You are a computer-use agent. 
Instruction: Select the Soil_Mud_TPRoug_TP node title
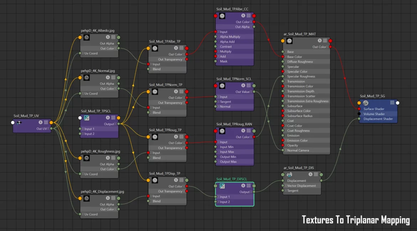[165, 130]
